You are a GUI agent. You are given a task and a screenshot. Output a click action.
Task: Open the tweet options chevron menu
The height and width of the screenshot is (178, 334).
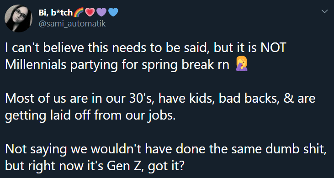click(x=324, y=11)
